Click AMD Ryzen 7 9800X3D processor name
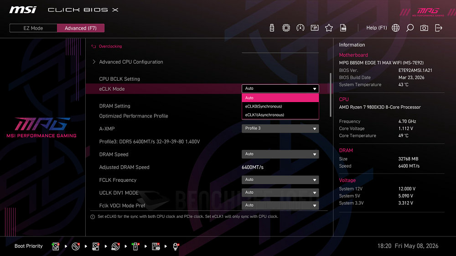 click(x=380, y=107)
